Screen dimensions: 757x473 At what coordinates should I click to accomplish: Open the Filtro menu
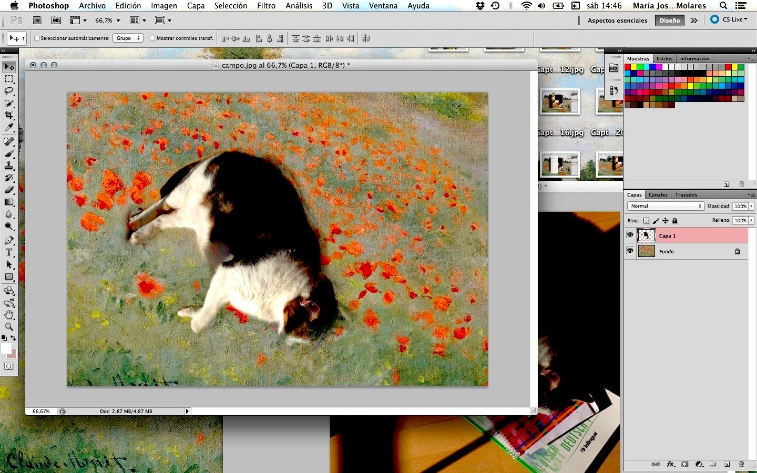click(266, 6)
